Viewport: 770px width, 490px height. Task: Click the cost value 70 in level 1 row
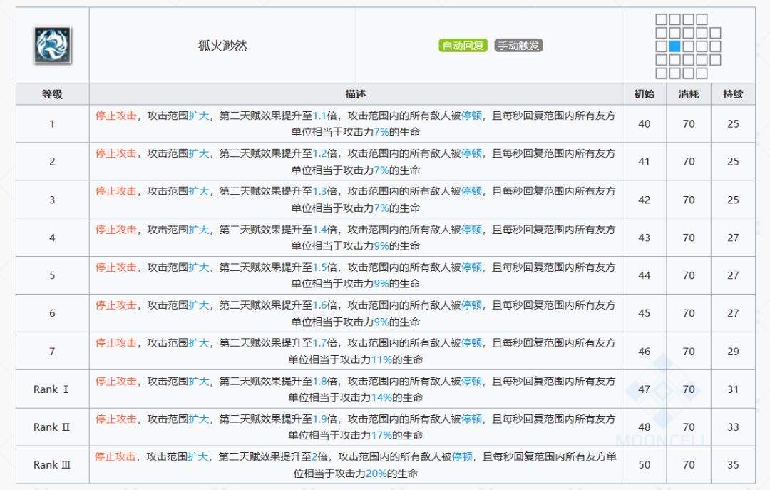(689, 124)
